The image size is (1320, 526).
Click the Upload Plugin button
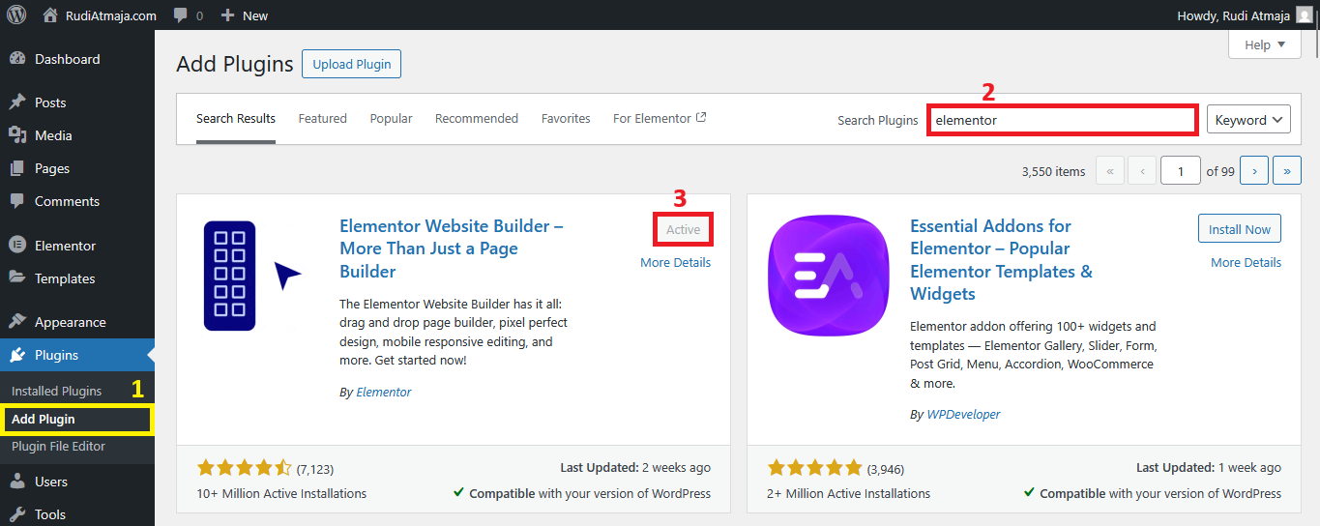click(351, 64)
